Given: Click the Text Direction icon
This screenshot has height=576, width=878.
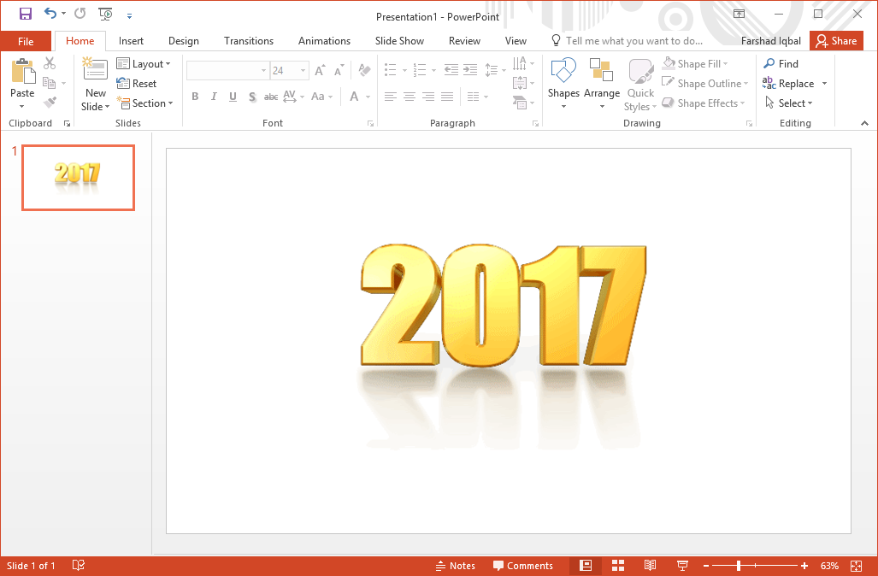Looking at the screenshot, I should pos(520,62).
